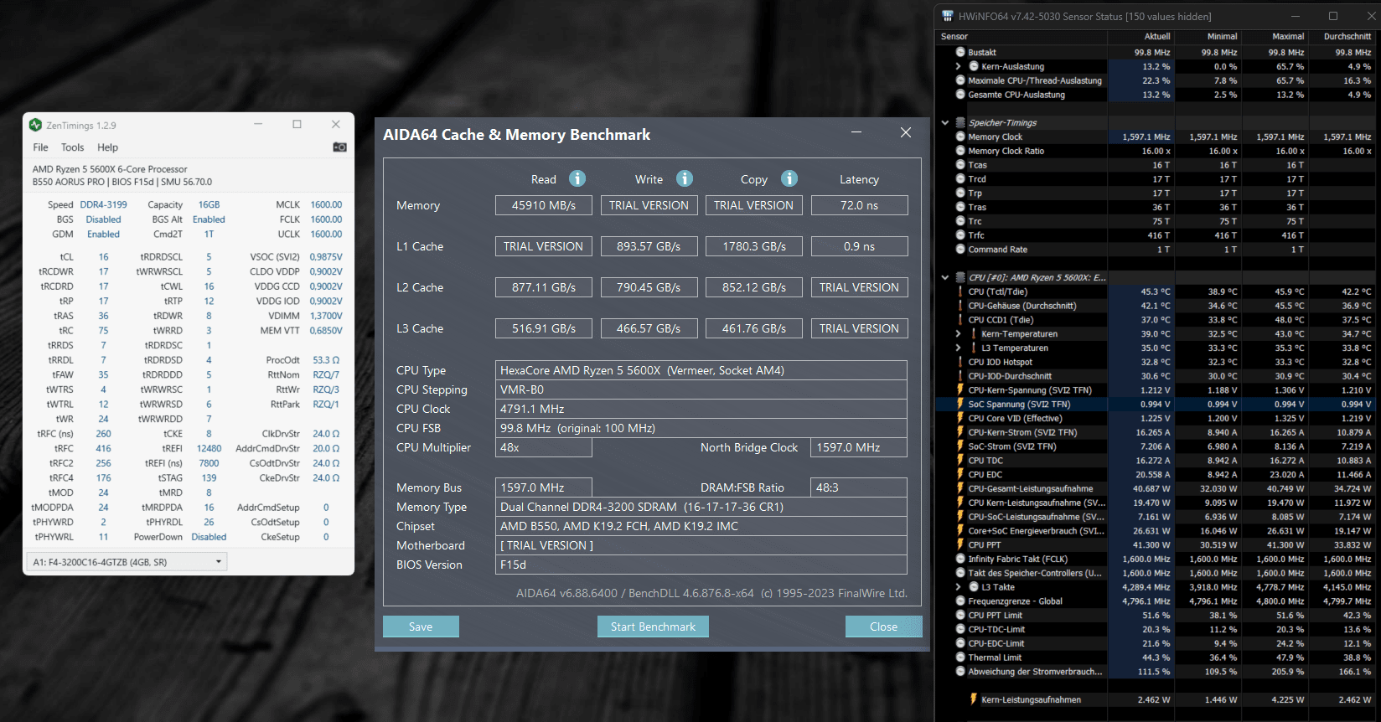Collapse the CPU [#0] AMD Ryzen group
The image size is (1381, 722).
pos(945,277)
